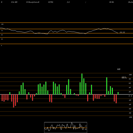Click the 'SI MunafaSutraR' header label
Viewport: 133px width, 133px height.
[33, 2]
